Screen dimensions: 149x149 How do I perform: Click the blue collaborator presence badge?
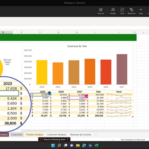pyautogui.click(x=50, y=93)
